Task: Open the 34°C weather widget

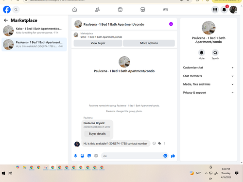Action: coord(195,173)
